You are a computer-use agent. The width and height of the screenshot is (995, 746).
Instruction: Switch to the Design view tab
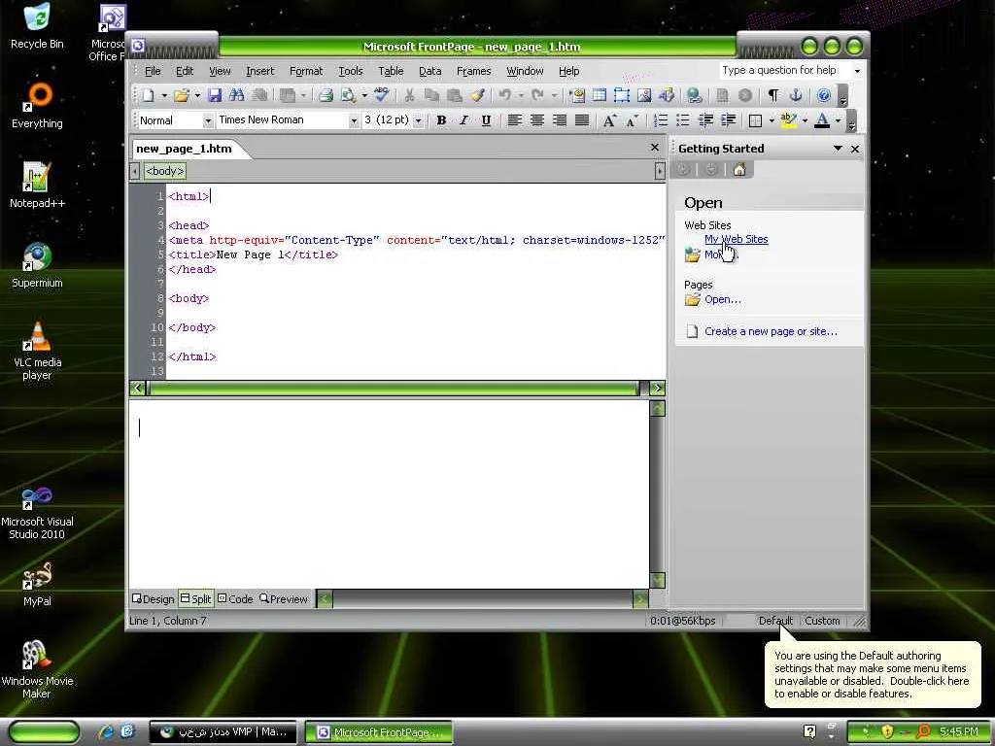click(x=153, y=598)
